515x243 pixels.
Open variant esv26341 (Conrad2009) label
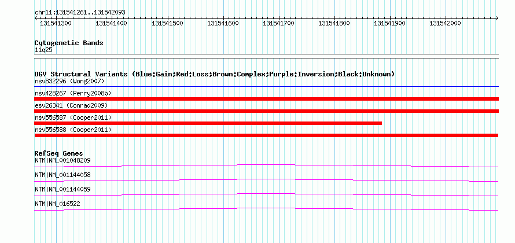71,105
